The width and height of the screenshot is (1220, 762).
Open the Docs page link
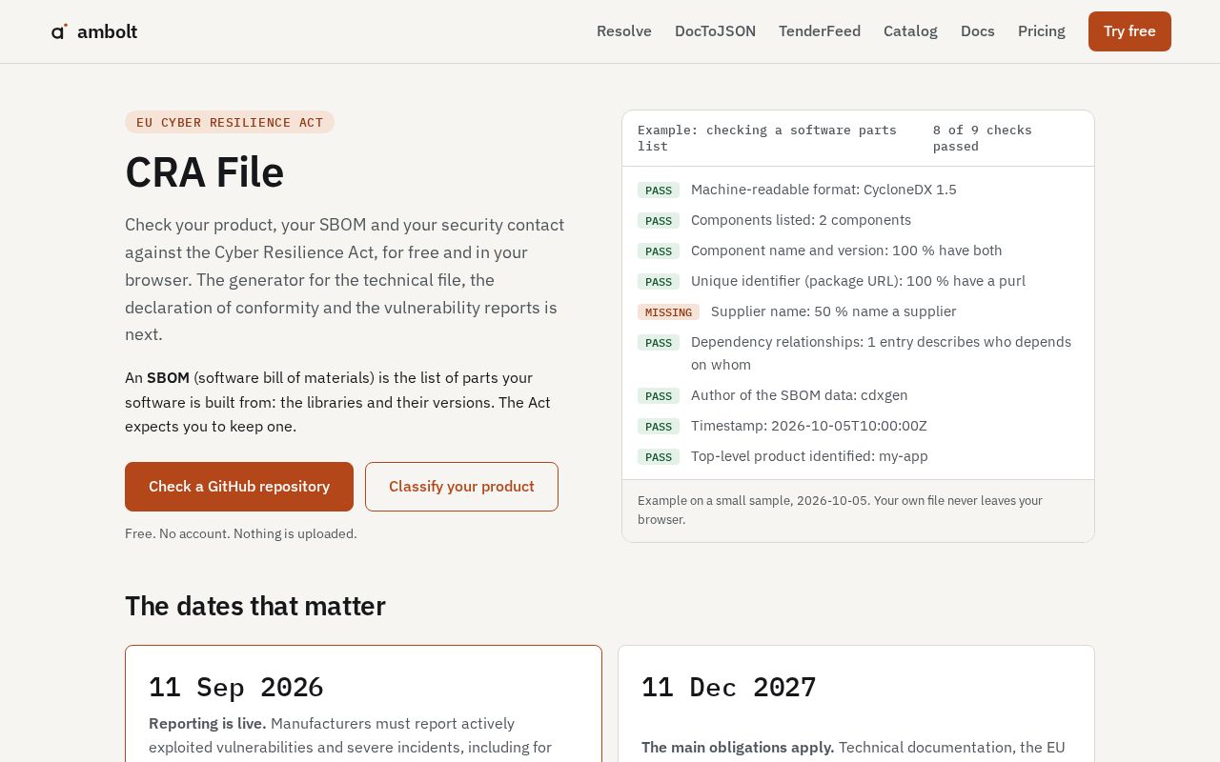pos(978,31)
